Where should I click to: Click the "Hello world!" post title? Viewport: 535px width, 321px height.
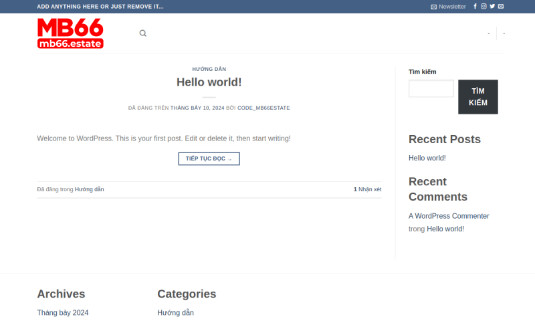[209, 82]
